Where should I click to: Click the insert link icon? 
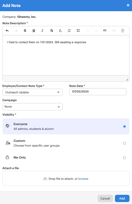pyautogui.click(x=105, y=30)
